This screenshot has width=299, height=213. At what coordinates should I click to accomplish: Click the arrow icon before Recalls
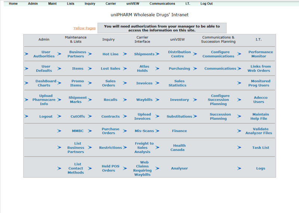90,100
